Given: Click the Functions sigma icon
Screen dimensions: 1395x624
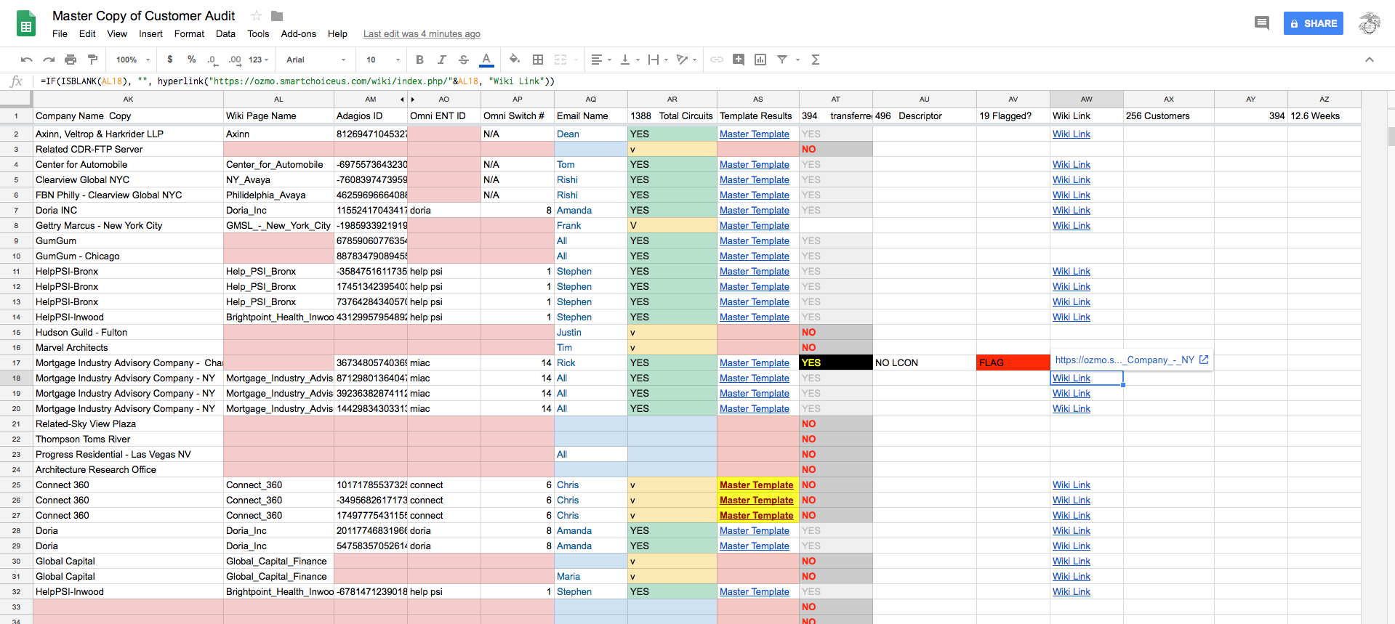Looking at the screenshot, I should tap(816, 60).
